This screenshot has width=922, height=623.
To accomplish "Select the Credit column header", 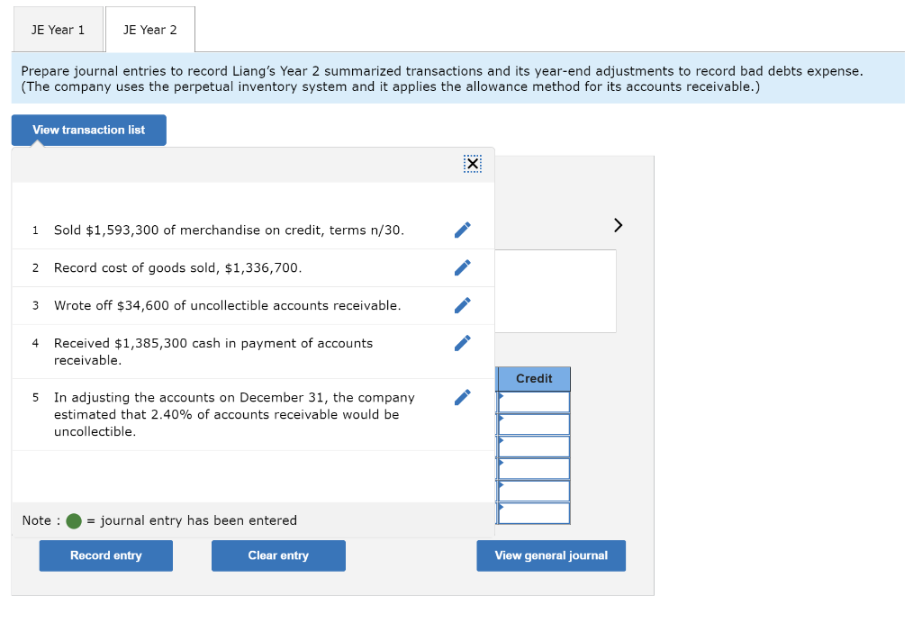I will coord(533,378).
